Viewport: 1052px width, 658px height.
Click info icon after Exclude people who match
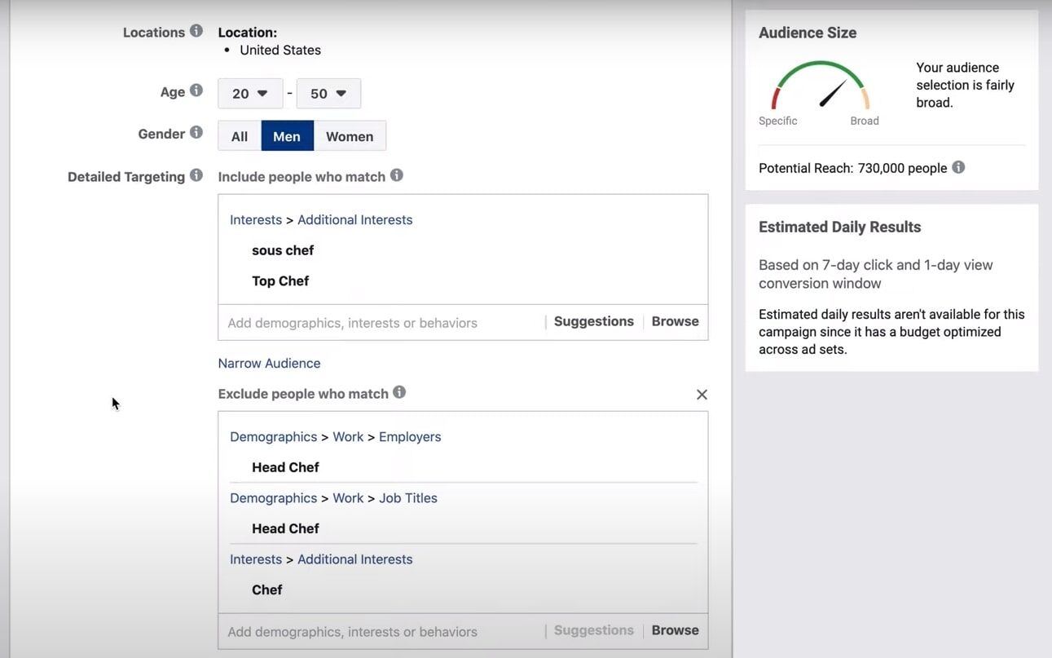(x=399, y=392)
